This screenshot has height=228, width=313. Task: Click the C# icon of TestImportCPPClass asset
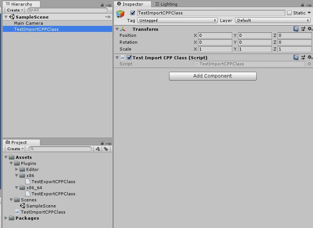point(17,212)
